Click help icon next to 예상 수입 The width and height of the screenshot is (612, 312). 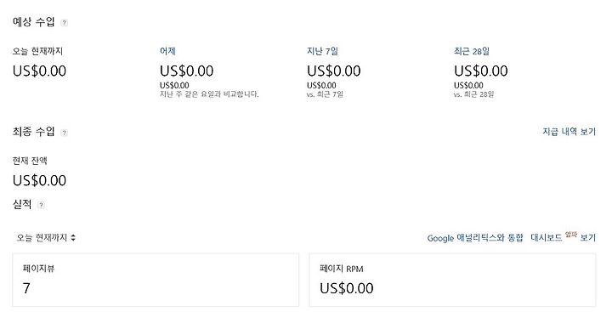[64, 23]
